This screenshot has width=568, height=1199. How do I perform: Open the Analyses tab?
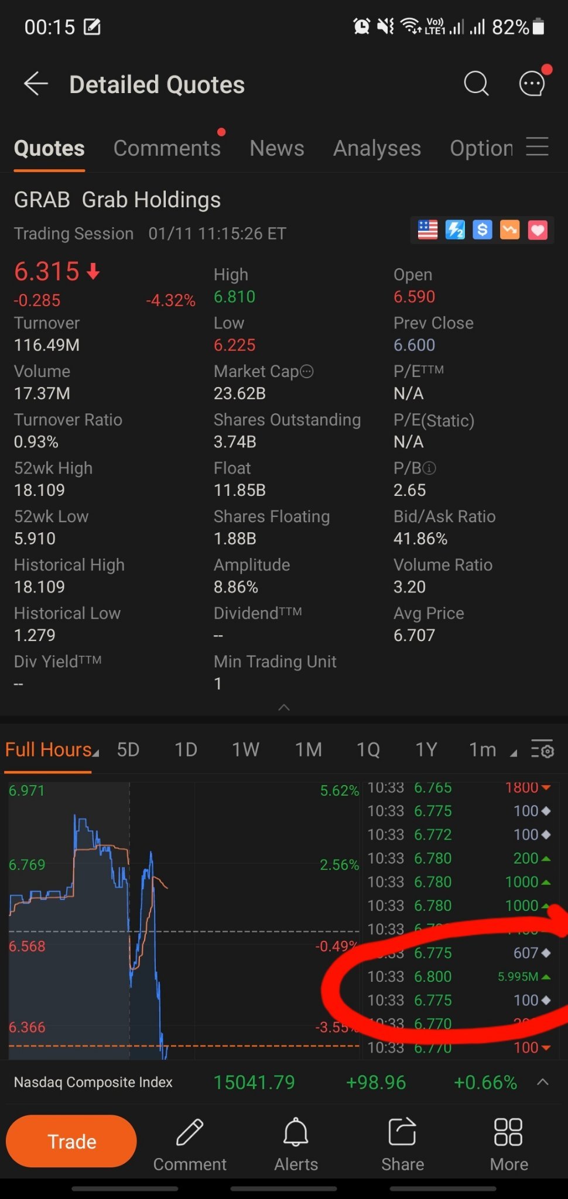[x=377, y=148]
